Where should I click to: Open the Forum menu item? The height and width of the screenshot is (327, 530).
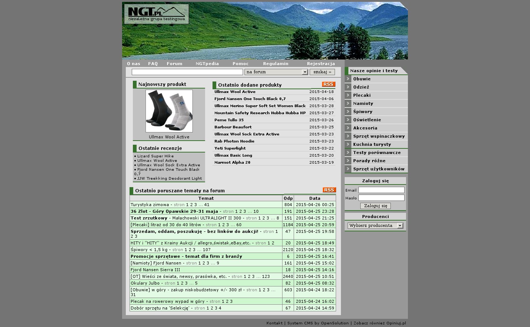pyautogui.click(x=174, y=64)
